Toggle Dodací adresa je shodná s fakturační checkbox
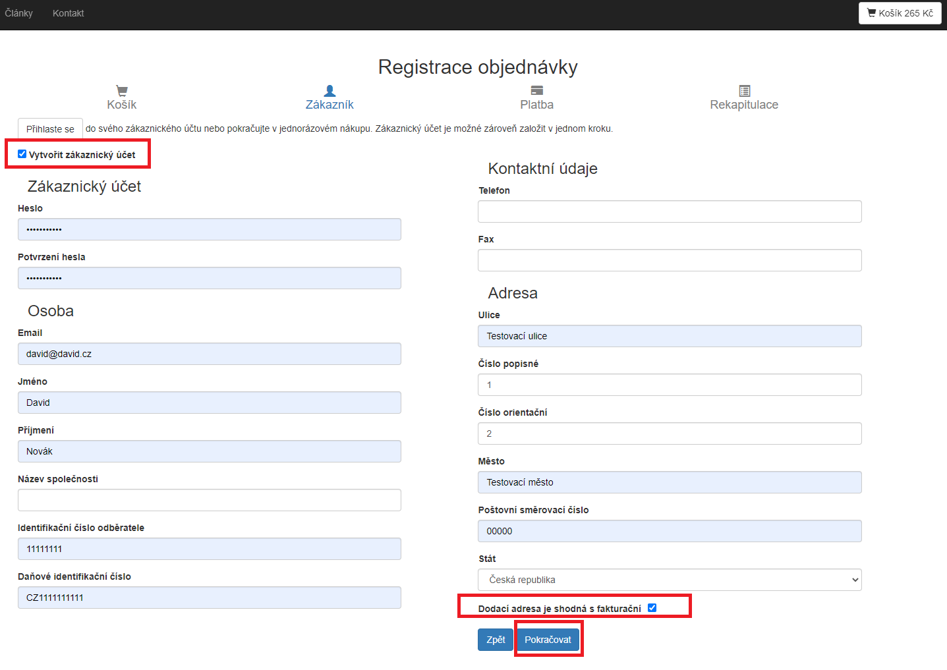The height and width of the screenshot is (670, 947). tap(652, 608)
